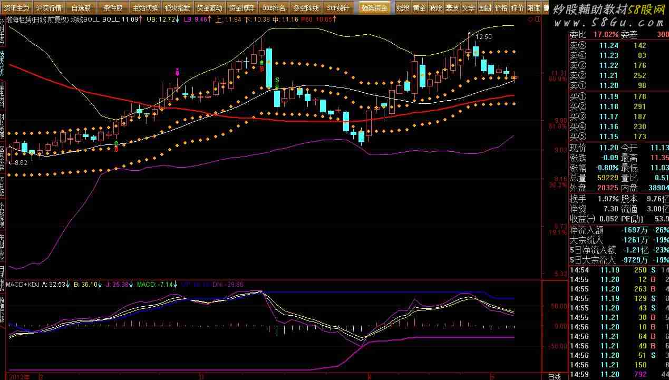Click the red B marker near 8.62 low
Screen dimensions: 669x380
pos(116,149)
